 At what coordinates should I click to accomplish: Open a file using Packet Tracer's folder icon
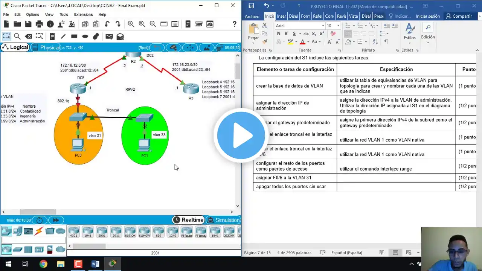coord(17,24)
